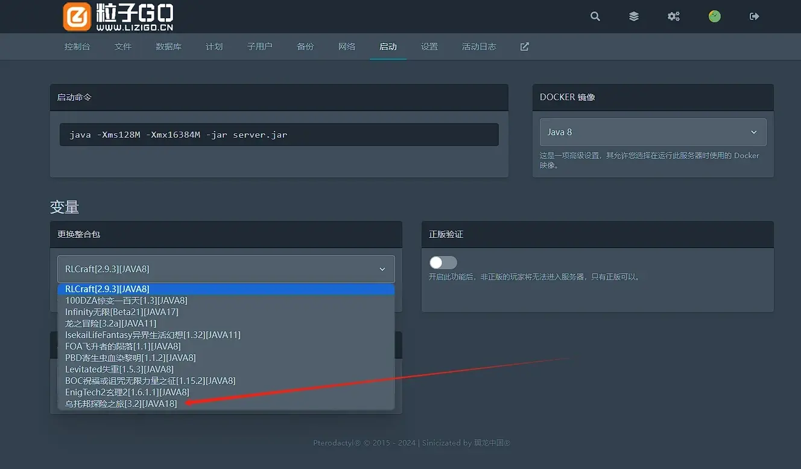The image size is (801, 469).
Task: Collapse the 更换整合包 RLCraft dropdown
Action: (x=226, y=269)
